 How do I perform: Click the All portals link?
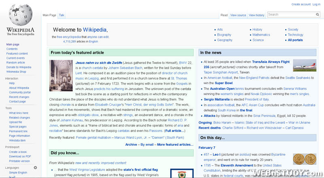click(295, 40)
